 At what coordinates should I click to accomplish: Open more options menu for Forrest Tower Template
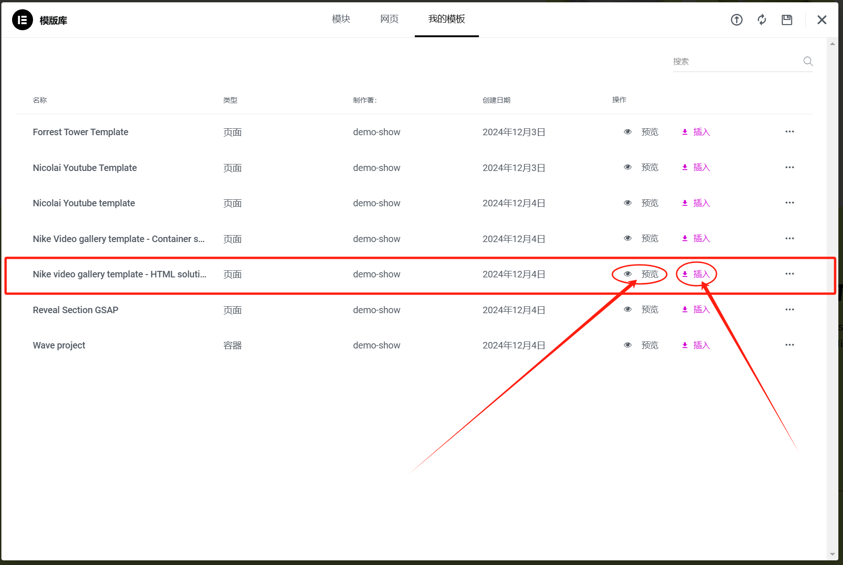click(x=790, y=131)
